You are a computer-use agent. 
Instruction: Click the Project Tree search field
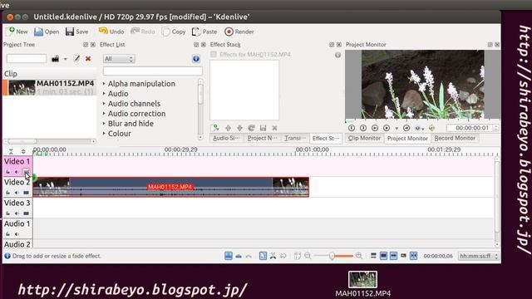27,58
